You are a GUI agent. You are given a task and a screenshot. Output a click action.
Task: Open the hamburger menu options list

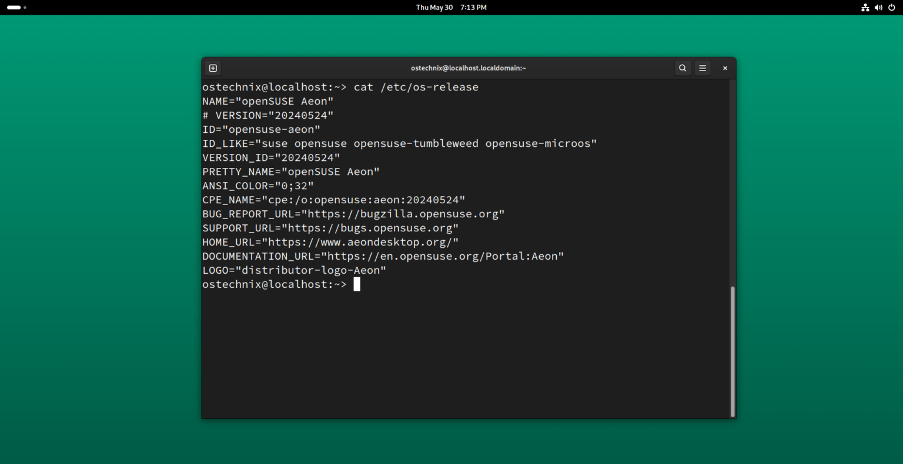pyautogui.click(x=702, y=68)
